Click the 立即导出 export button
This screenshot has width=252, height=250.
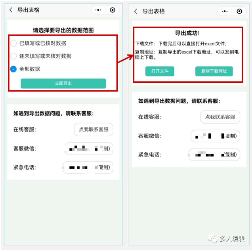63,83
